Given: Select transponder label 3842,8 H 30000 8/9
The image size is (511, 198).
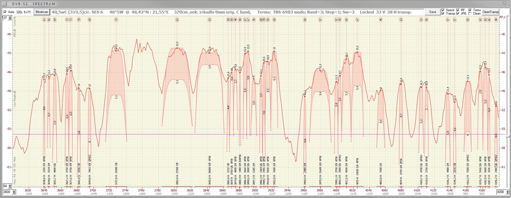Looking at the screenshot, I should pyautogui.click(x=209, y=170).
